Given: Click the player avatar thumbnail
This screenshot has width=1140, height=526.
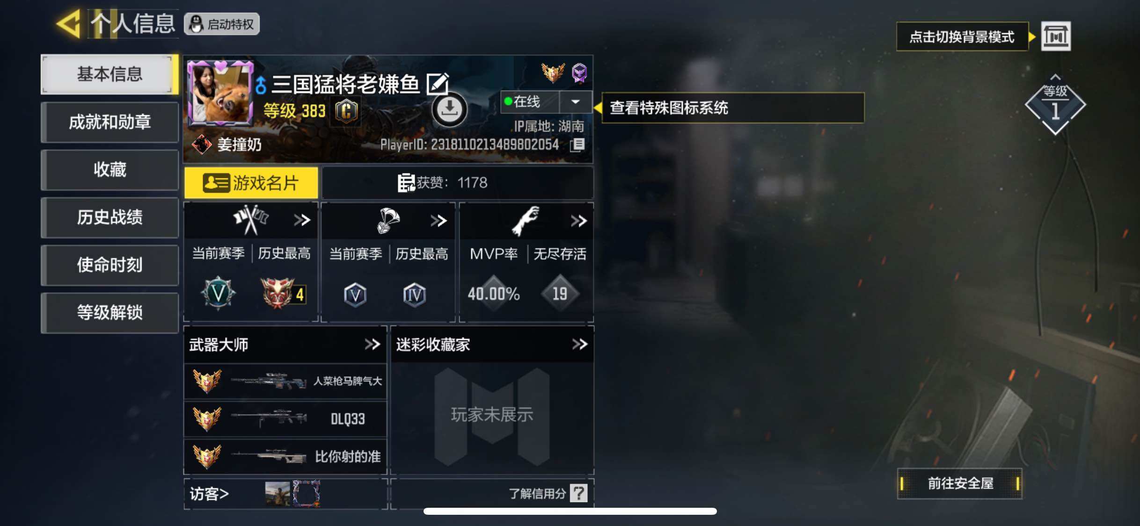Looking at the screenshot, I should pyautogui.click(x=219, y=93).
